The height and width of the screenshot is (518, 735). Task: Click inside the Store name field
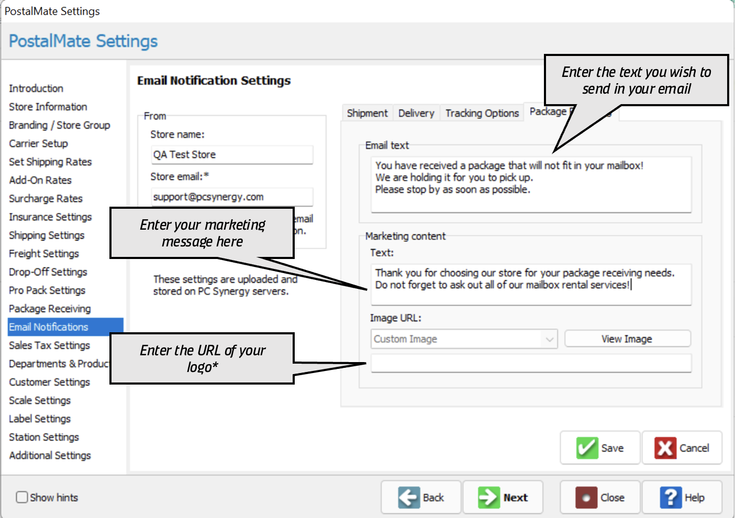[232, 155]
